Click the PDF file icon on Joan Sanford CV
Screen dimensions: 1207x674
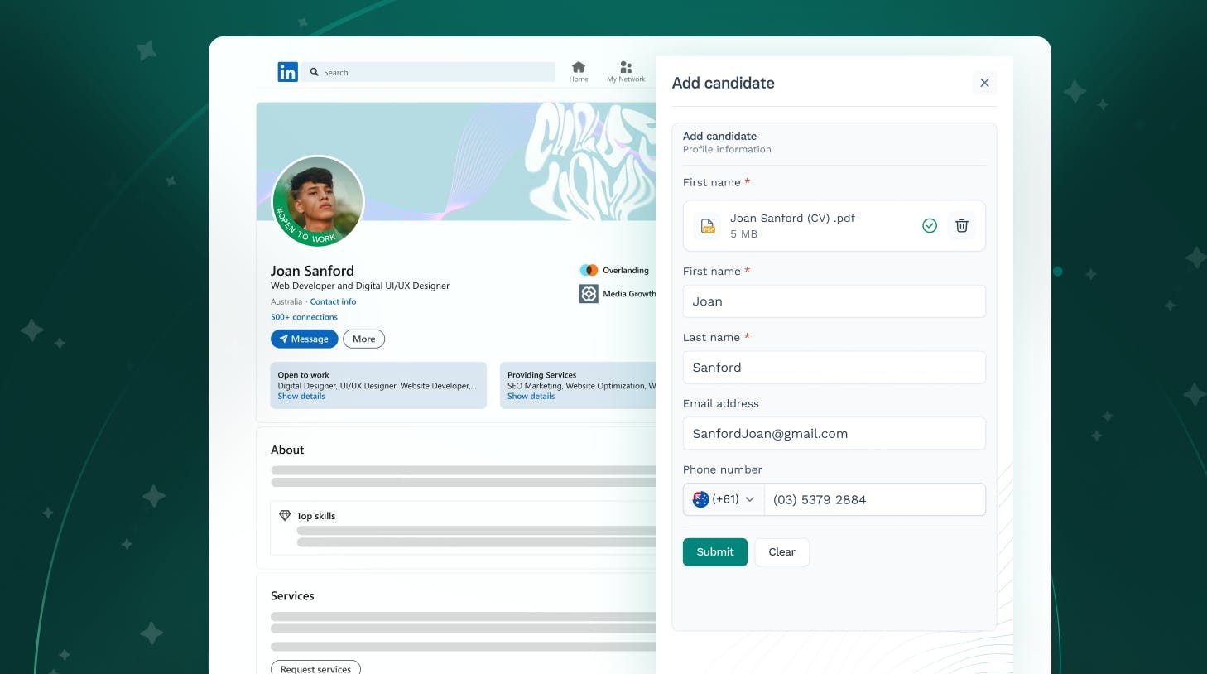(707, 225)
